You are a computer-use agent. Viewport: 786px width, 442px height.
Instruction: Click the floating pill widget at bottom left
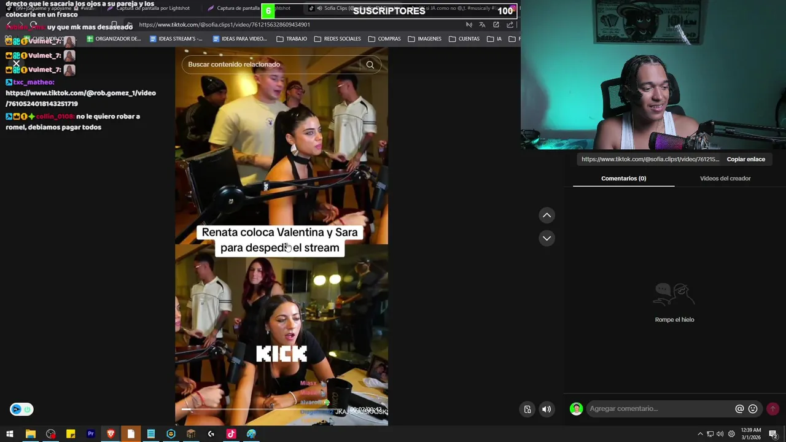pyautogui.click(x=21, y=409)
